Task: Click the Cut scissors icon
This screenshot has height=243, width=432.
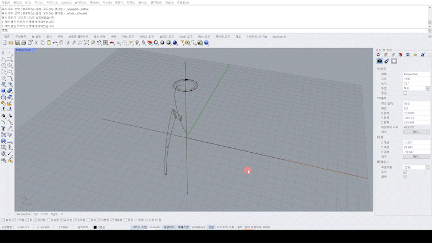Action: 37,43
